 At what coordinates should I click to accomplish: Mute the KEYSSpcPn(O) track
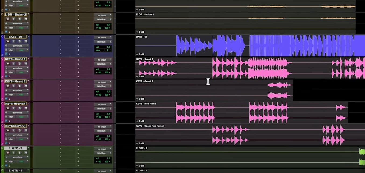point(26,130)
